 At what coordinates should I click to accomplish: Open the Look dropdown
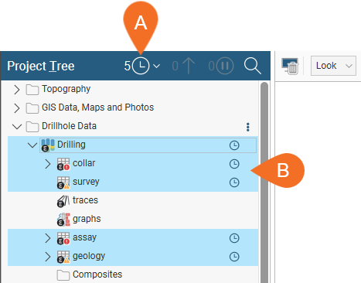333,66
